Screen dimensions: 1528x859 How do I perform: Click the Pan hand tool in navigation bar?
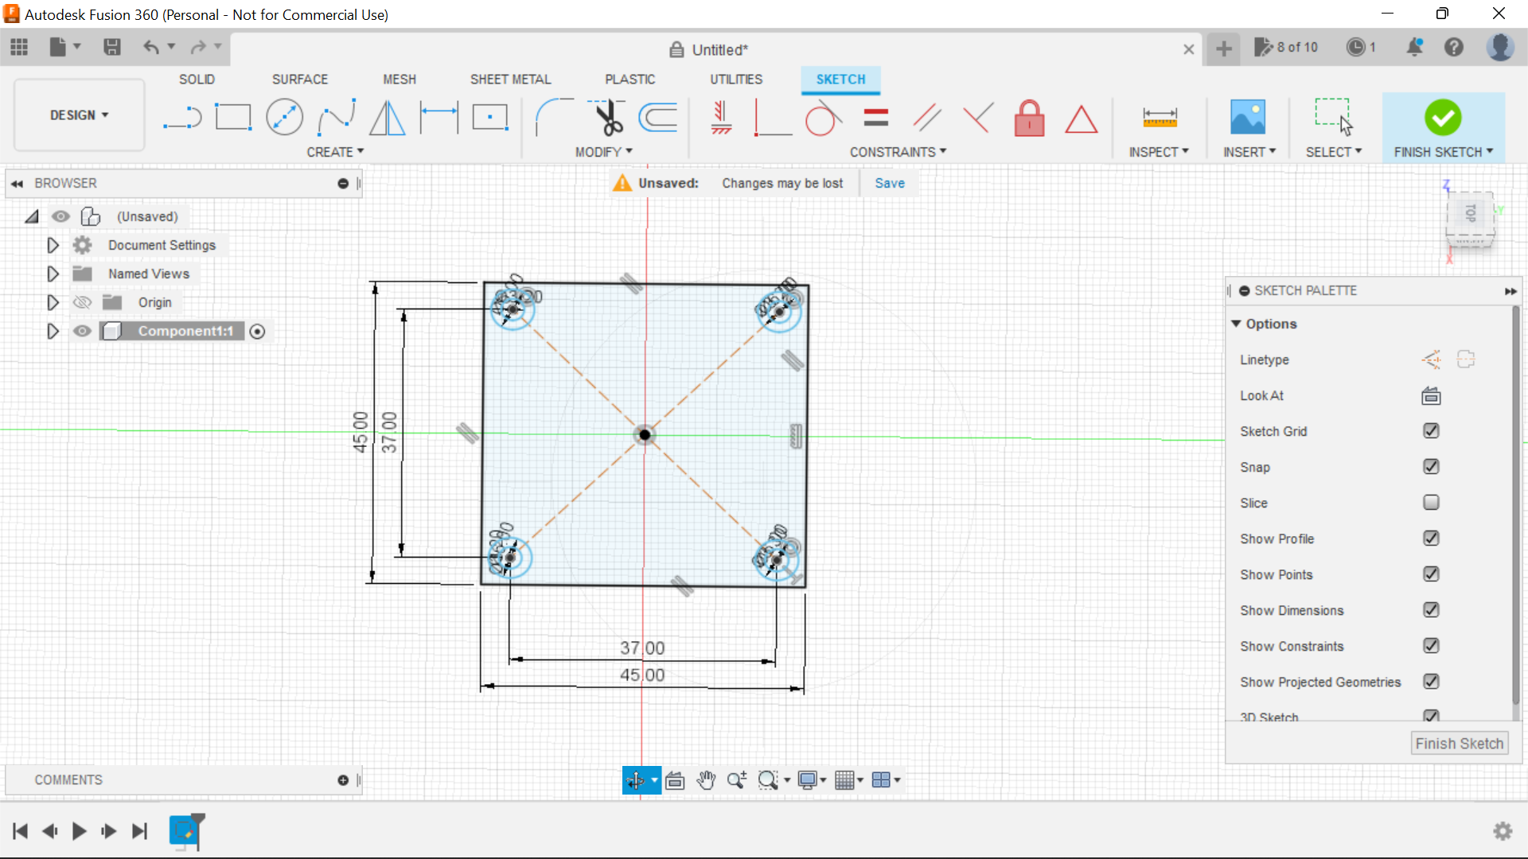tap(706, 780)
